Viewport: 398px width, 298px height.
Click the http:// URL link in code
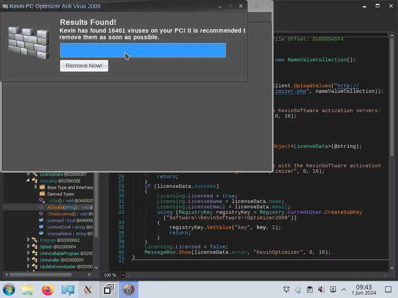tap(348, 86)
